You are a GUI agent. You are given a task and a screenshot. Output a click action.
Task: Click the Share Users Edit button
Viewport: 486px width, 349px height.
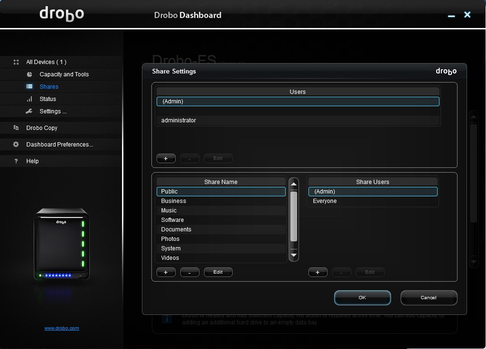pyautogui.click(x=370, y=272)
